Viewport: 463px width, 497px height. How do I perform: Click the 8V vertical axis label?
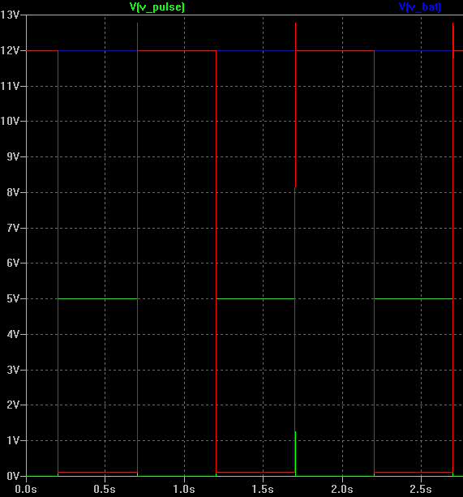pyautogui.click(x=13, y=192)
